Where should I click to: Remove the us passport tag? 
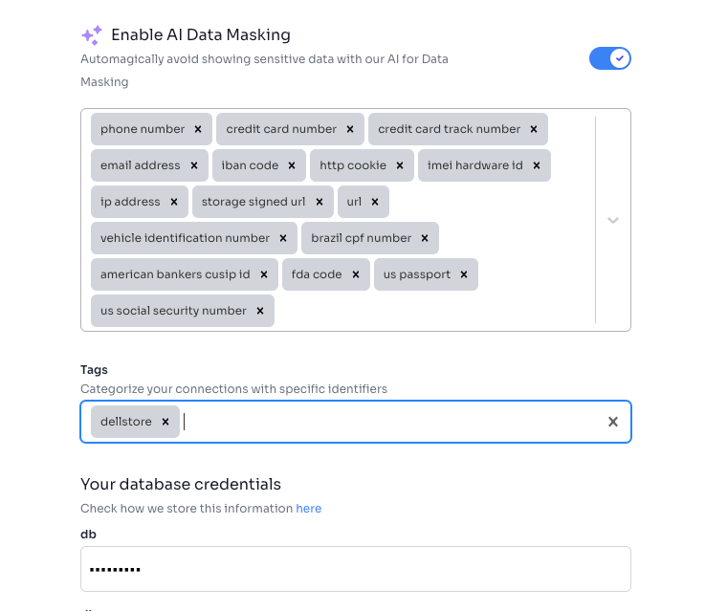tap(464, 274)
